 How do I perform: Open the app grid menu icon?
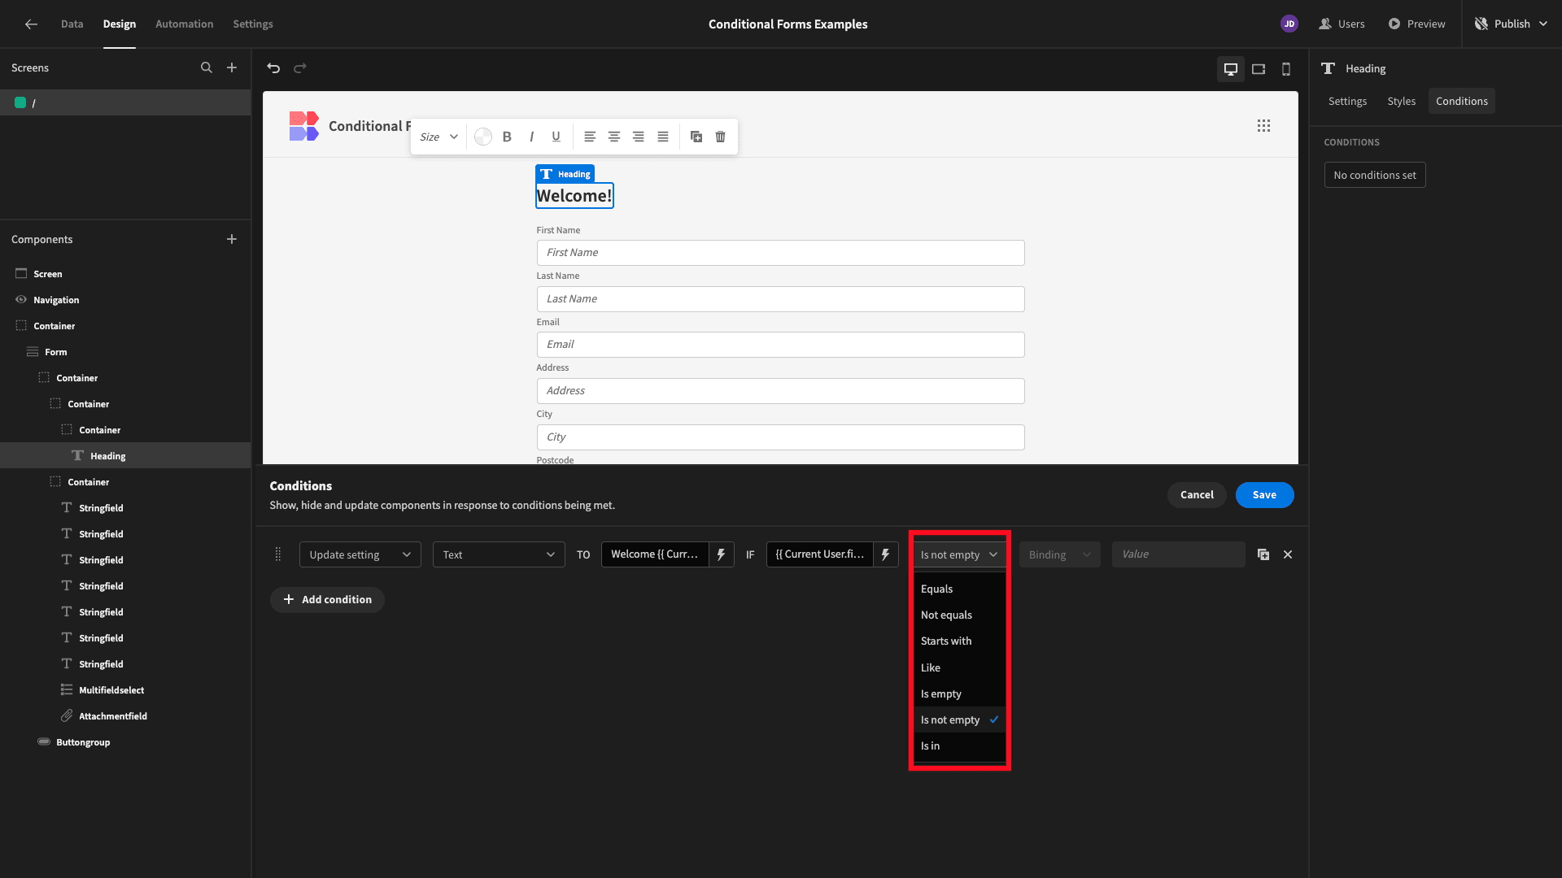pos(1263,125)
